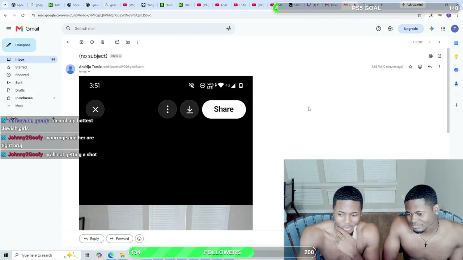Switch to the THEC browser tab
Viewport: 463px width, 260px height.
[x=185, y=5]
